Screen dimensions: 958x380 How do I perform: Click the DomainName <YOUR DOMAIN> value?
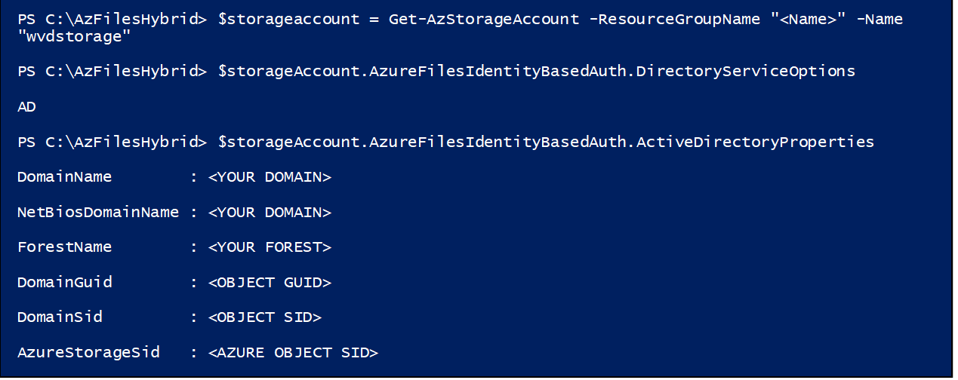click(x=270, y=177)
